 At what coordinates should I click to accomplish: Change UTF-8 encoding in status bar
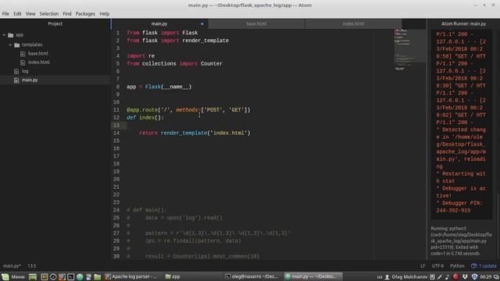coord(437,265)
